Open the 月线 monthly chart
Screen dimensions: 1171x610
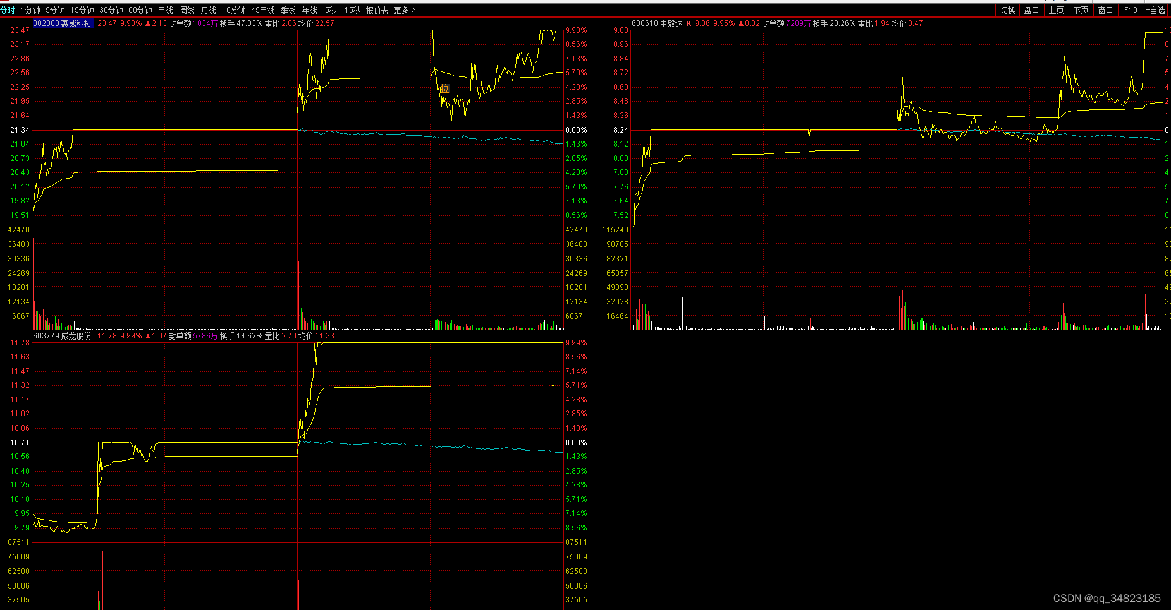tap(209, 10)
